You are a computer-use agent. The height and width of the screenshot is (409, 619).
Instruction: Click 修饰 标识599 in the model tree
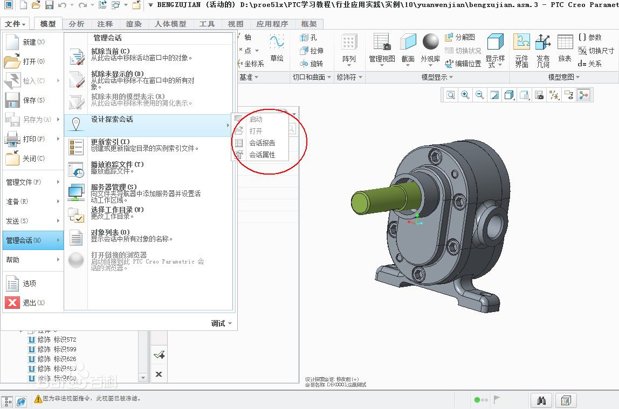[56, 349]
